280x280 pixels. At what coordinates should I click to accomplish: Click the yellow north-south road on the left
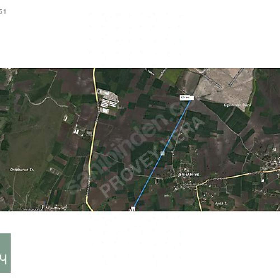tap(92, 139)
